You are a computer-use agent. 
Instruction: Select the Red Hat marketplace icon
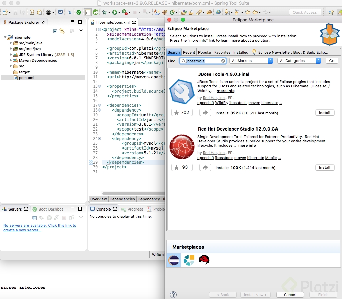click(204, 260)
